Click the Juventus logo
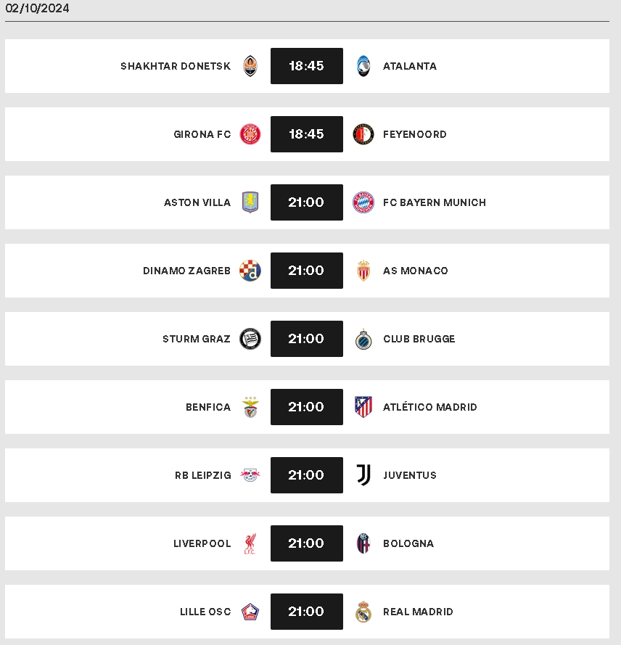 tap(363, 475)
